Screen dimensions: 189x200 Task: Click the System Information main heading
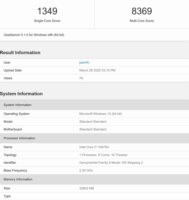click(x=21, y=94)
